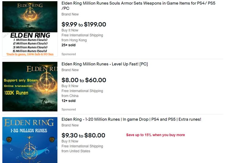Viewport: 226px width, 163px height.
Task: Open the 'Support only Steam' thumbnail image
Action: [x=30, y=87]
